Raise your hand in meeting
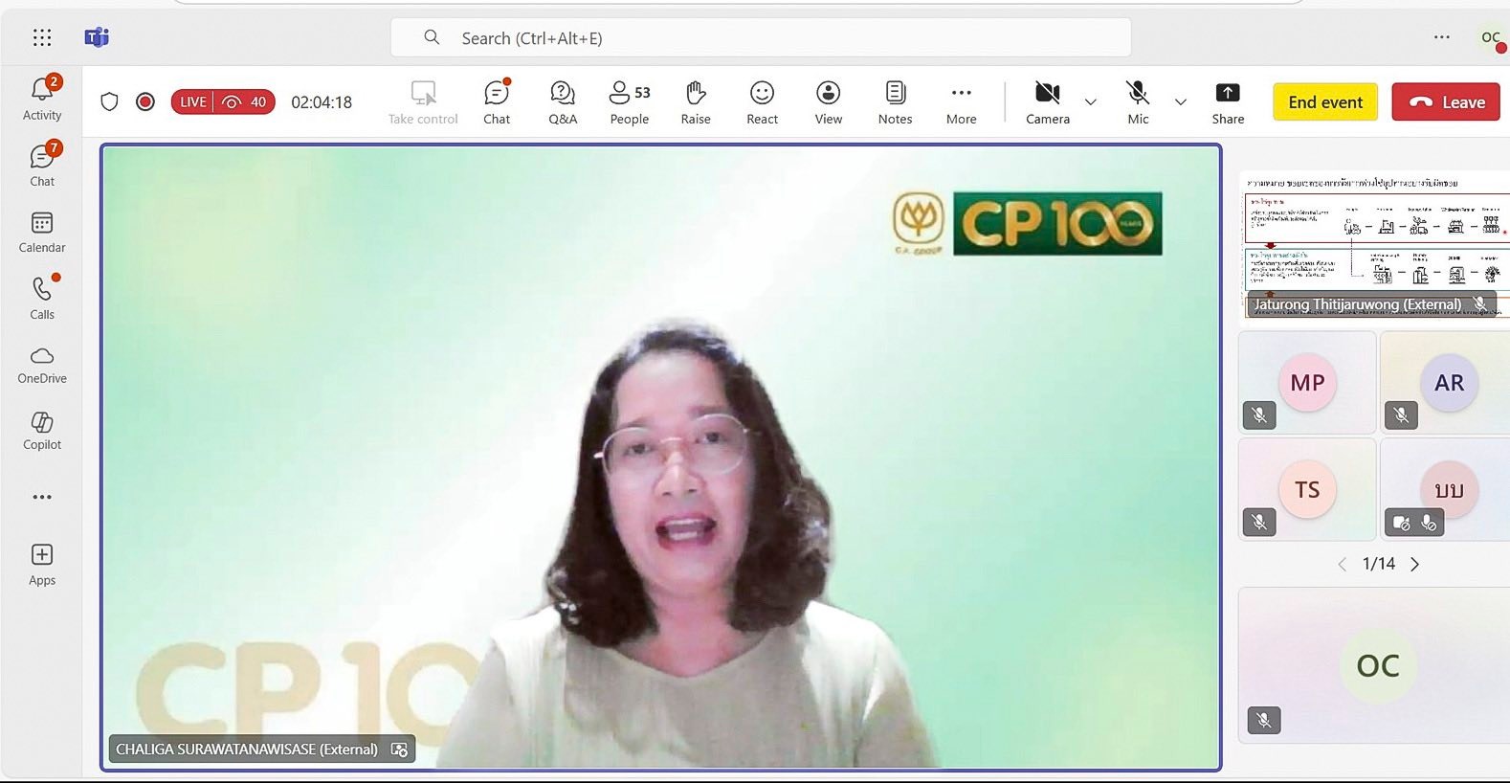Screen dimensions: 1510x783 click(696, 102)
